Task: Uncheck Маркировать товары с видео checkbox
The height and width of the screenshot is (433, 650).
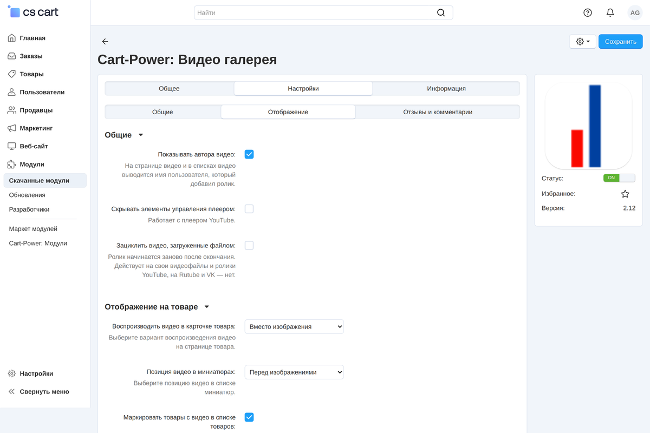Action: (x=249, y=417)
